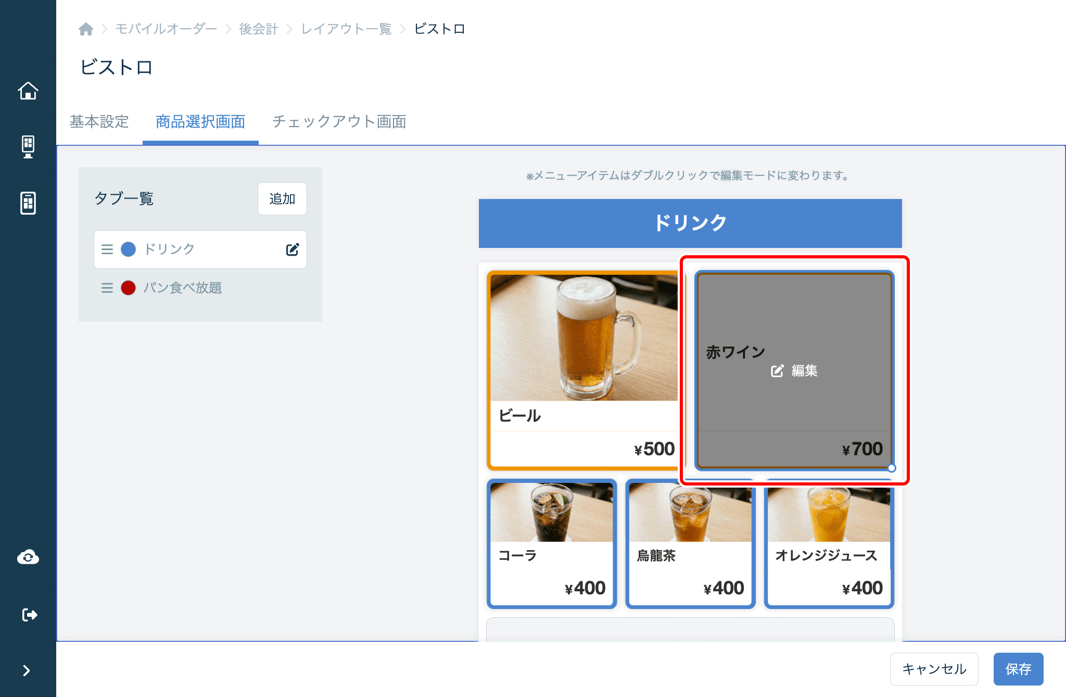Save changes with the 保存 button

pyautogui.click(x=1018, y=669)
